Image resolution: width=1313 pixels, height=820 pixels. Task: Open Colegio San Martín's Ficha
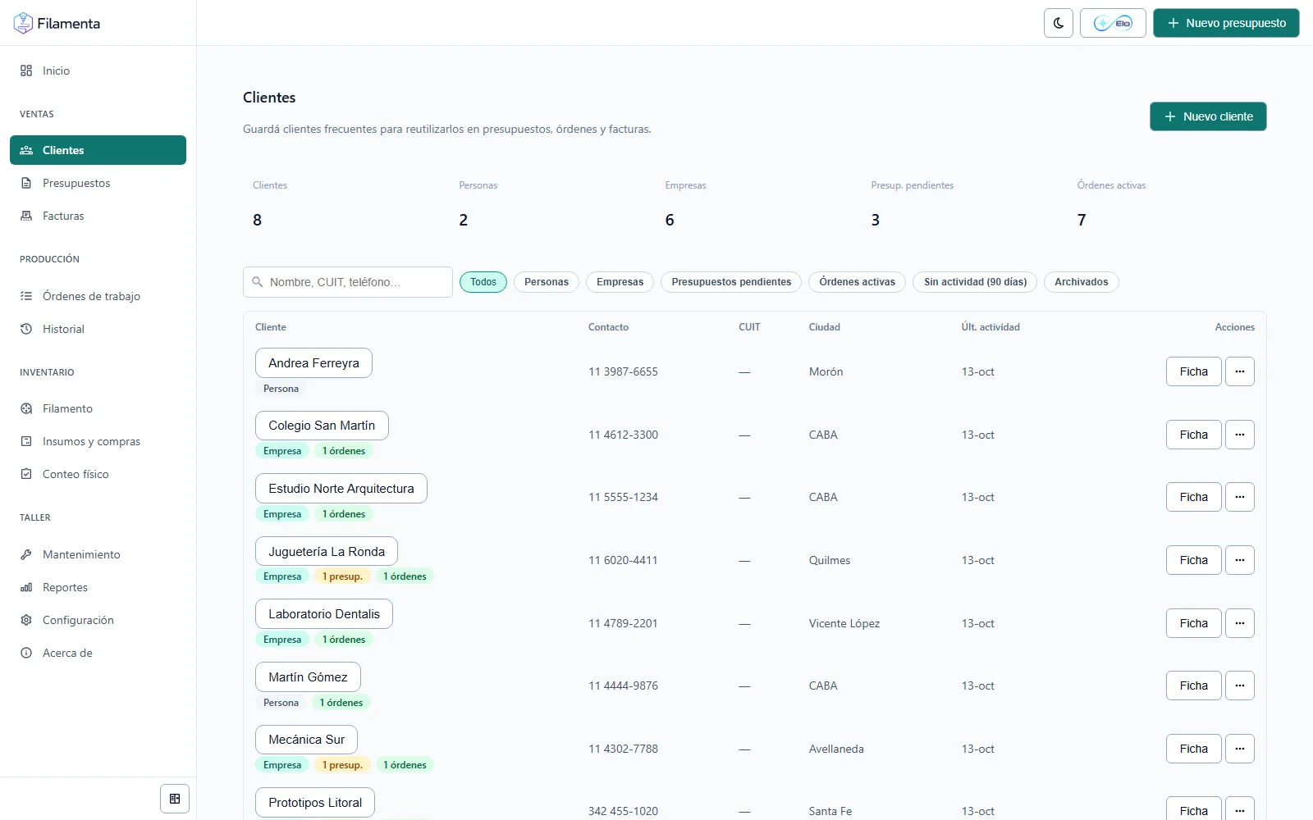point(1194,435)
